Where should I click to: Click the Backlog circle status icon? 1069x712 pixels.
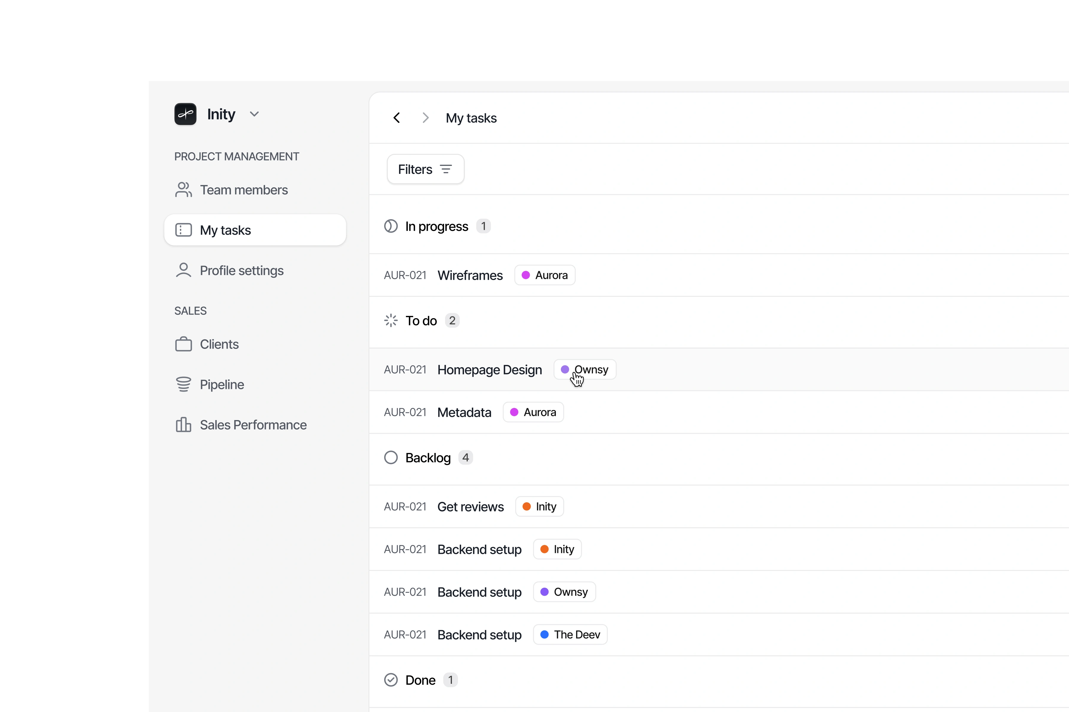click(x=390, y=457)
